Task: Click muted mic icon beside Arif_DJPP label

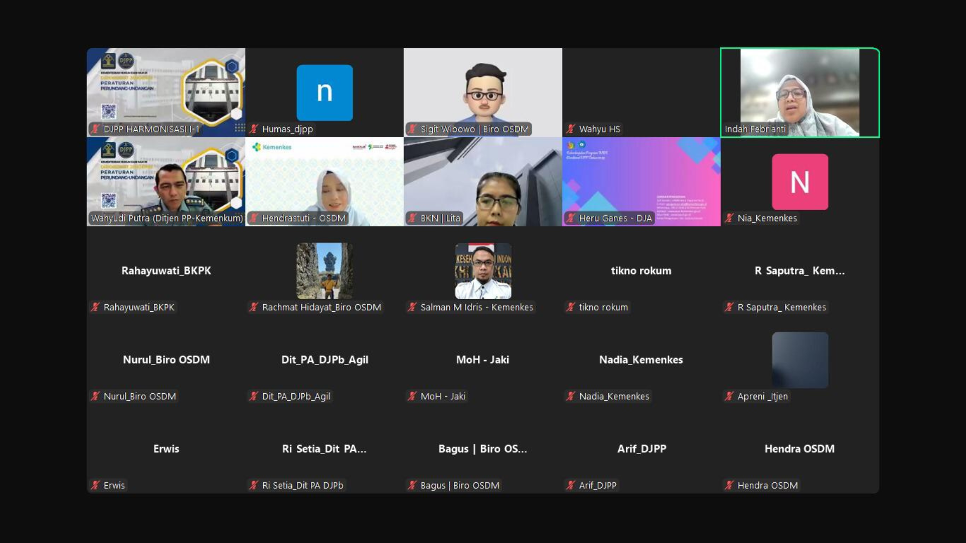Action: pos(571,485)
